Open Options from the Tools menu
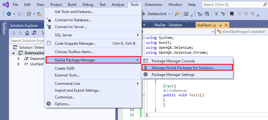This screenshot has width=268, height=120. pyautogui.click(x=93, y=104)
